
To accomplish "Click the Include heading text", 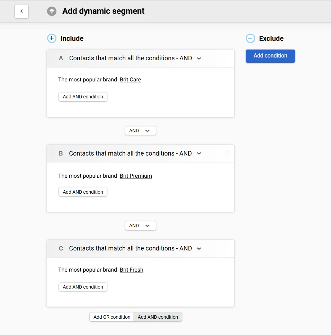I will click(x=72, y=38).
